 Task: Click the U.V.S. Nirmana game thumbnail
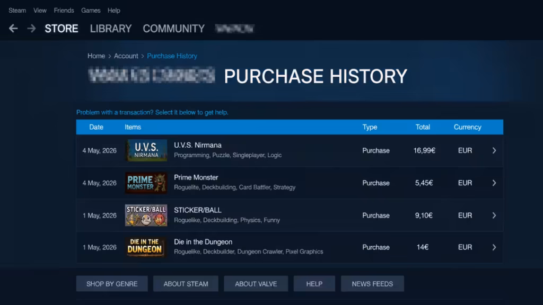146,150
